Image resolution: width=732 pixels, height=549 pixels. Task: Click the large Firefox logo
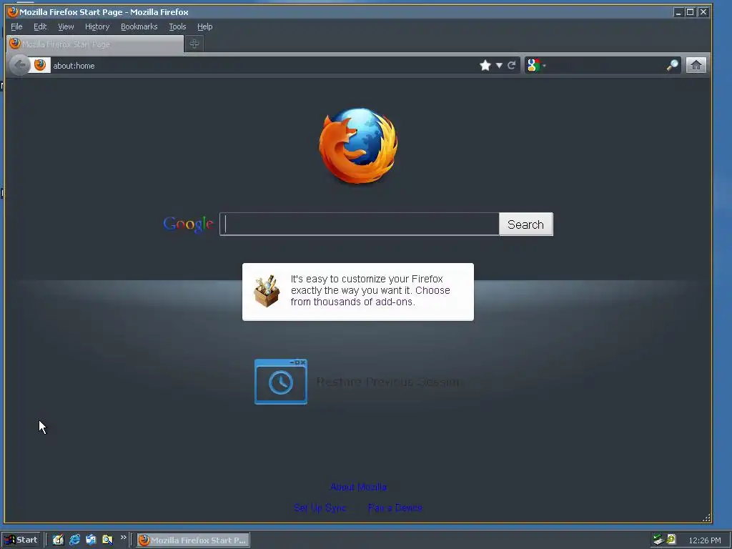tap(359, 145)
